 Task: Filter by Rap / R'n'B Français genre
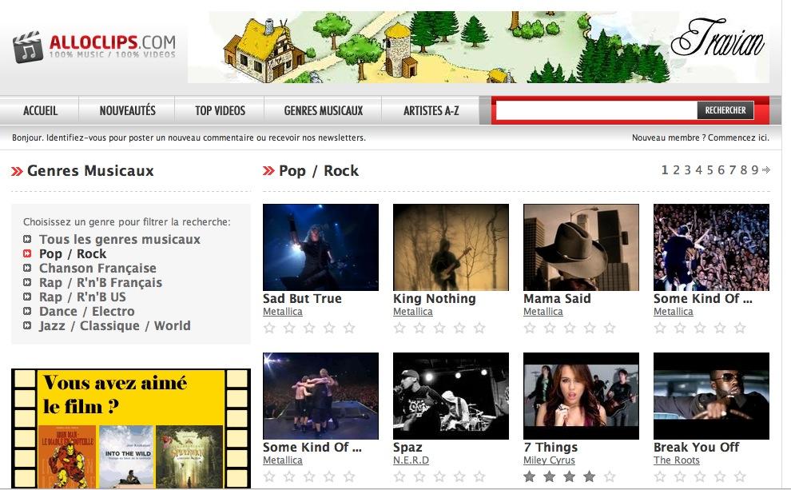(x=101, y=283)
